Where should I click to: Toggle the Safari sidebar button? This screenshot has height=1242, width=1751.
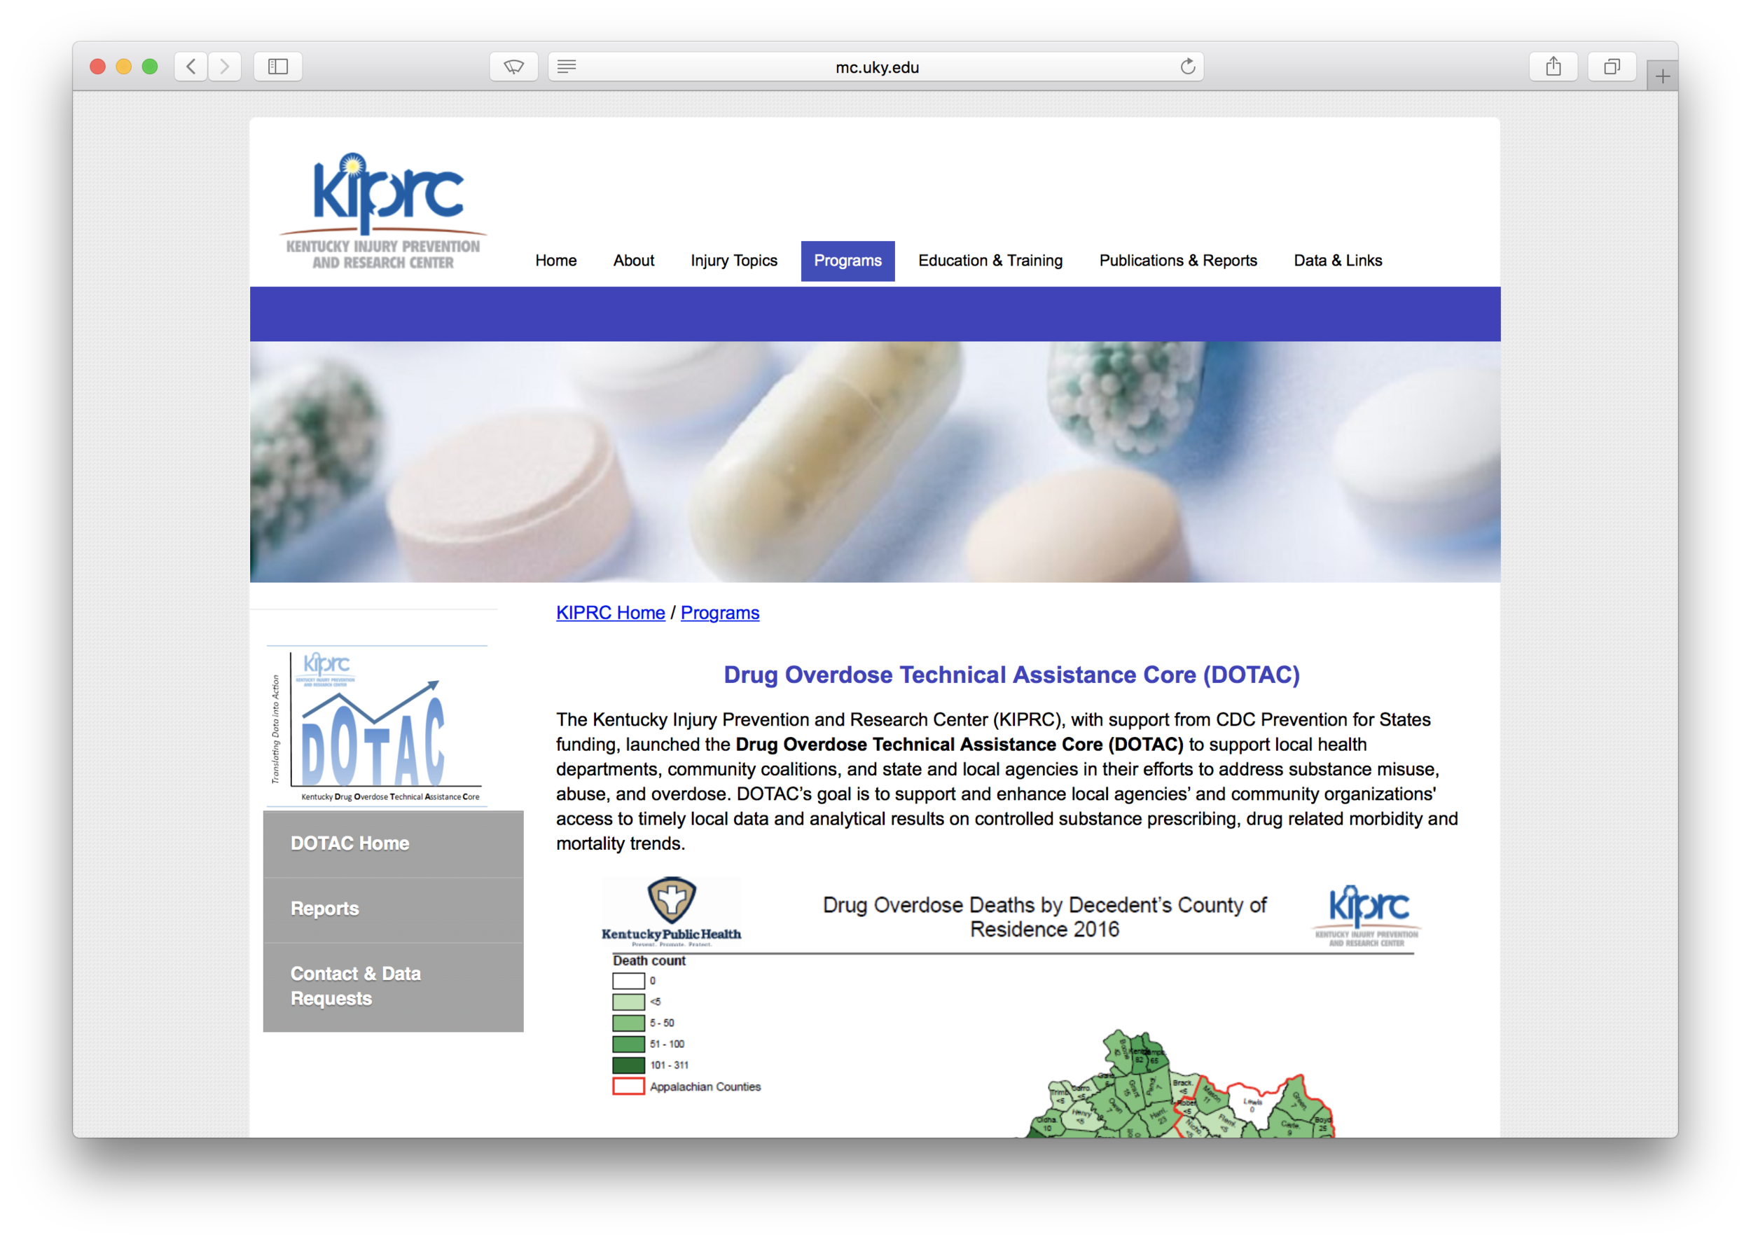pos(278,67)
